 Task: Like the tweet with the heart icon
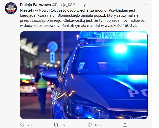(x=89, y=125)
